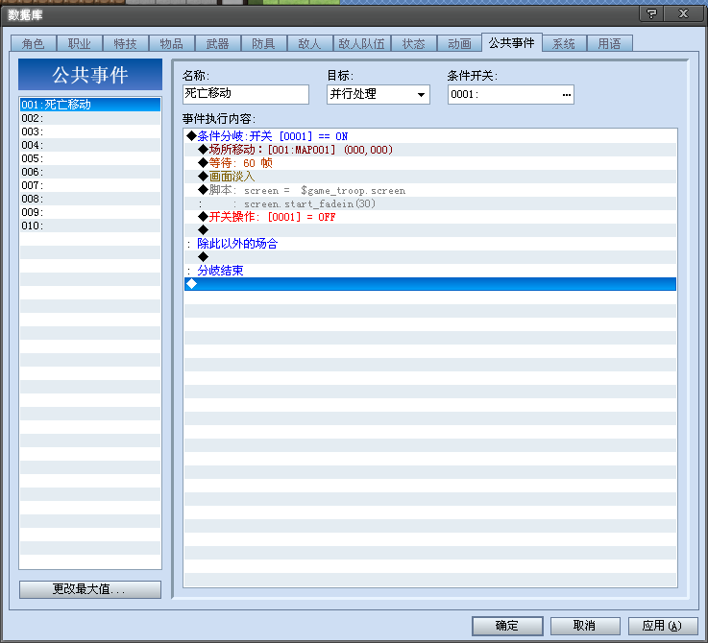Open the 敌人 tab

309,43
